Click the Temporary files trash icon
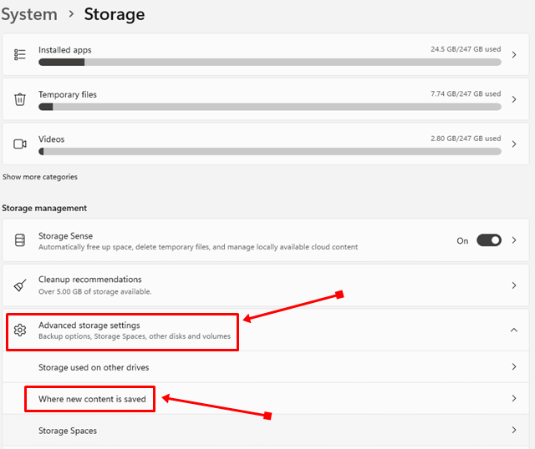This screenshot has width=535, height=449. click(x=20, y=99)
